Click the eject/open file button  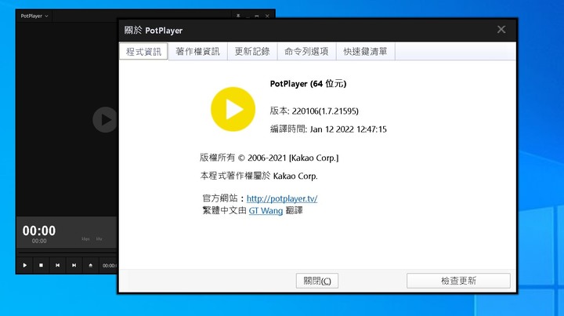point(90,265)
